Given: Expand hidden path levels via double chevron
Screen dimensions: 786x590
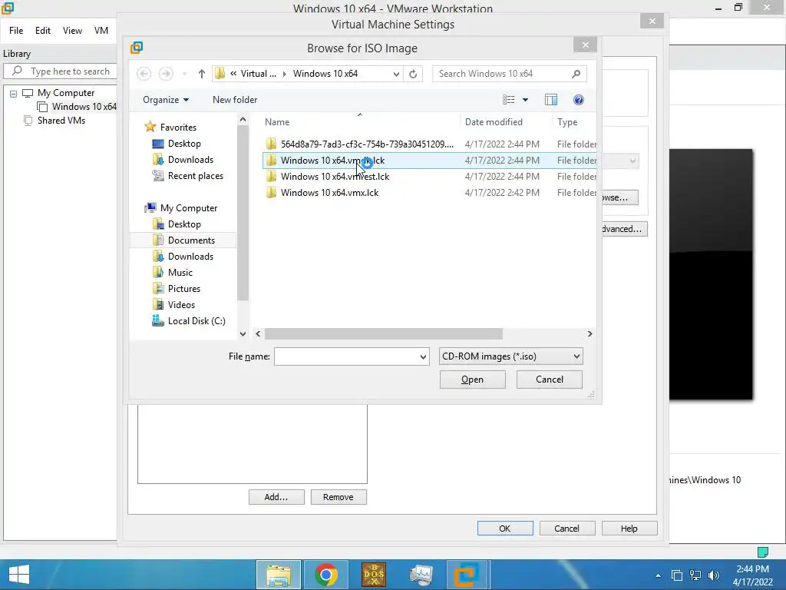Looking at the screenshot, I should (233, 74).
